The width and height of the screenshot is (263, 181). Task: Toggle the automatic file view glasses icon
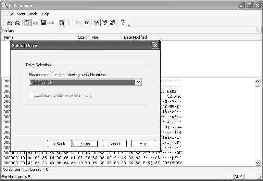pyautogui.click(x=97, y=23)
